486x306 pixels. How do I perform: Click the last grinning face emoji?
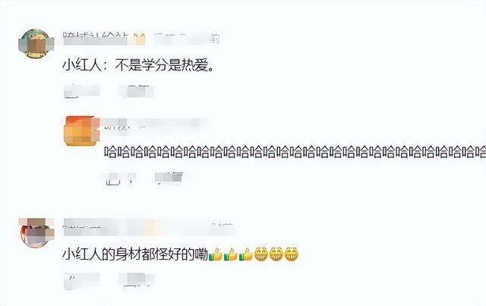tap(292, 254)
